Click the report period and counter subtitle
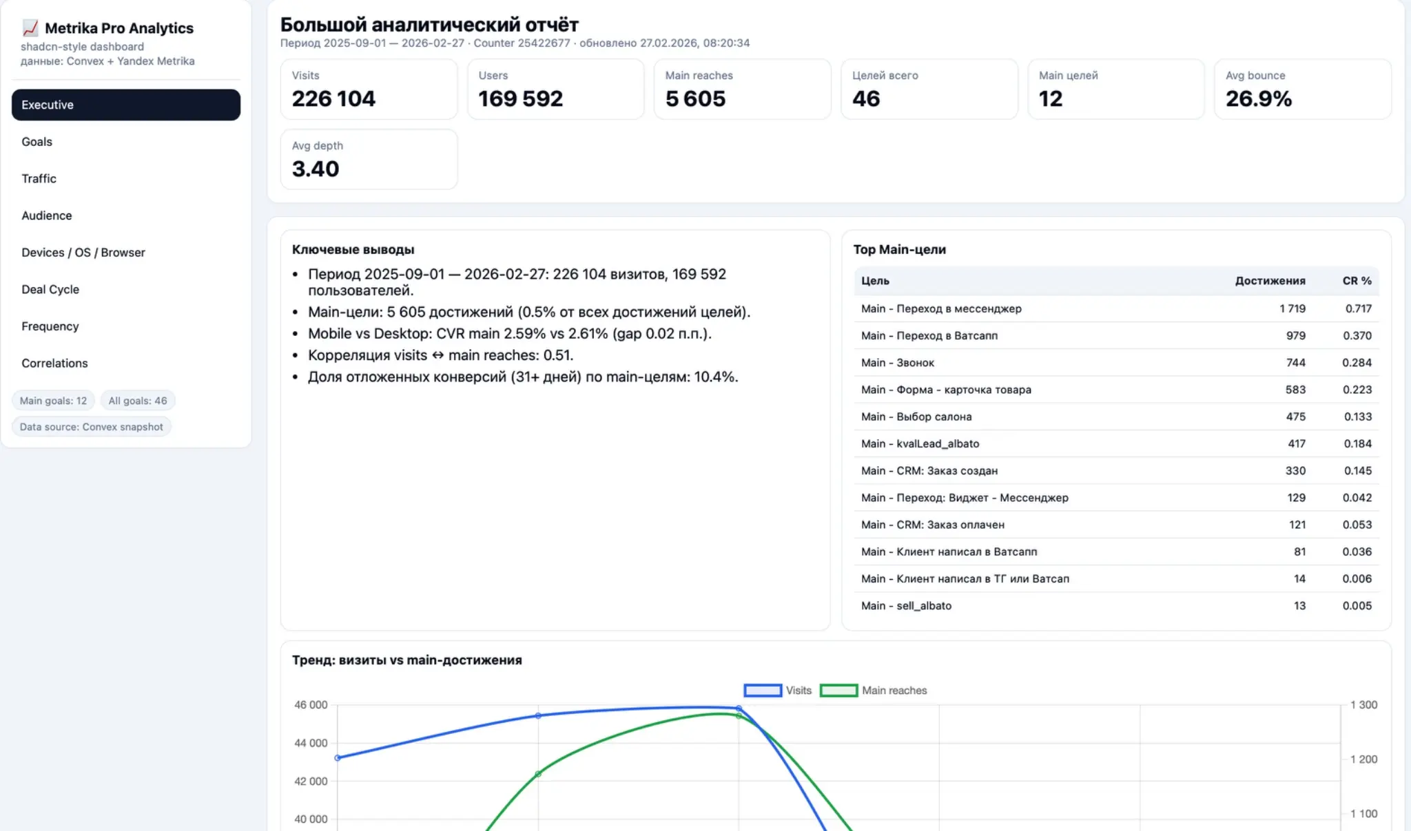Viewport: 1411px width, 831px height. [515, 43]
